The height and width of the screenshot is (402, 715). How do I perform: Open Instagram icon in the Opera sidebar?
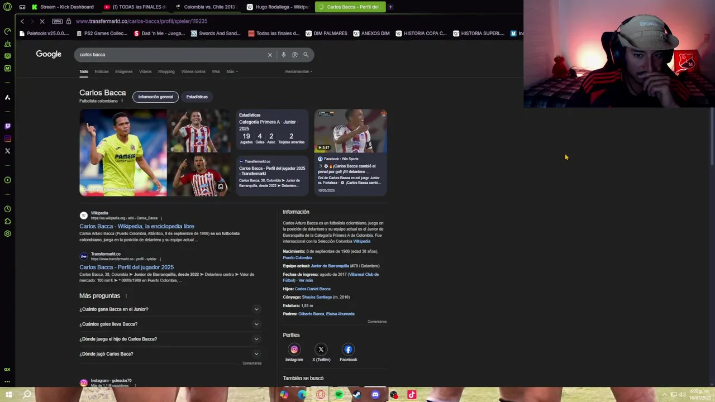pyautogui.click(x=7, y=138)
